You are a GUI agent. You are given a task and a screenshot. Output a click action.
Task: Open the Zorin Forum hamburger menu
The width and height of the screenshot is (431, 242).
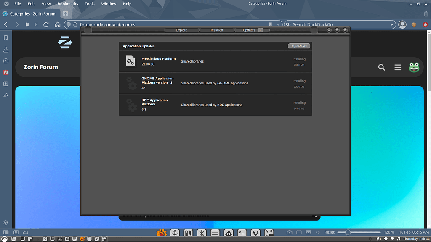(398, 67)
